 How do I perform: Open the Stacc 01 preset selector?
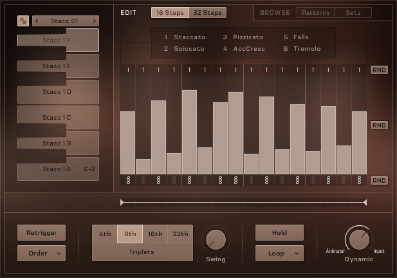click(66, 21)
